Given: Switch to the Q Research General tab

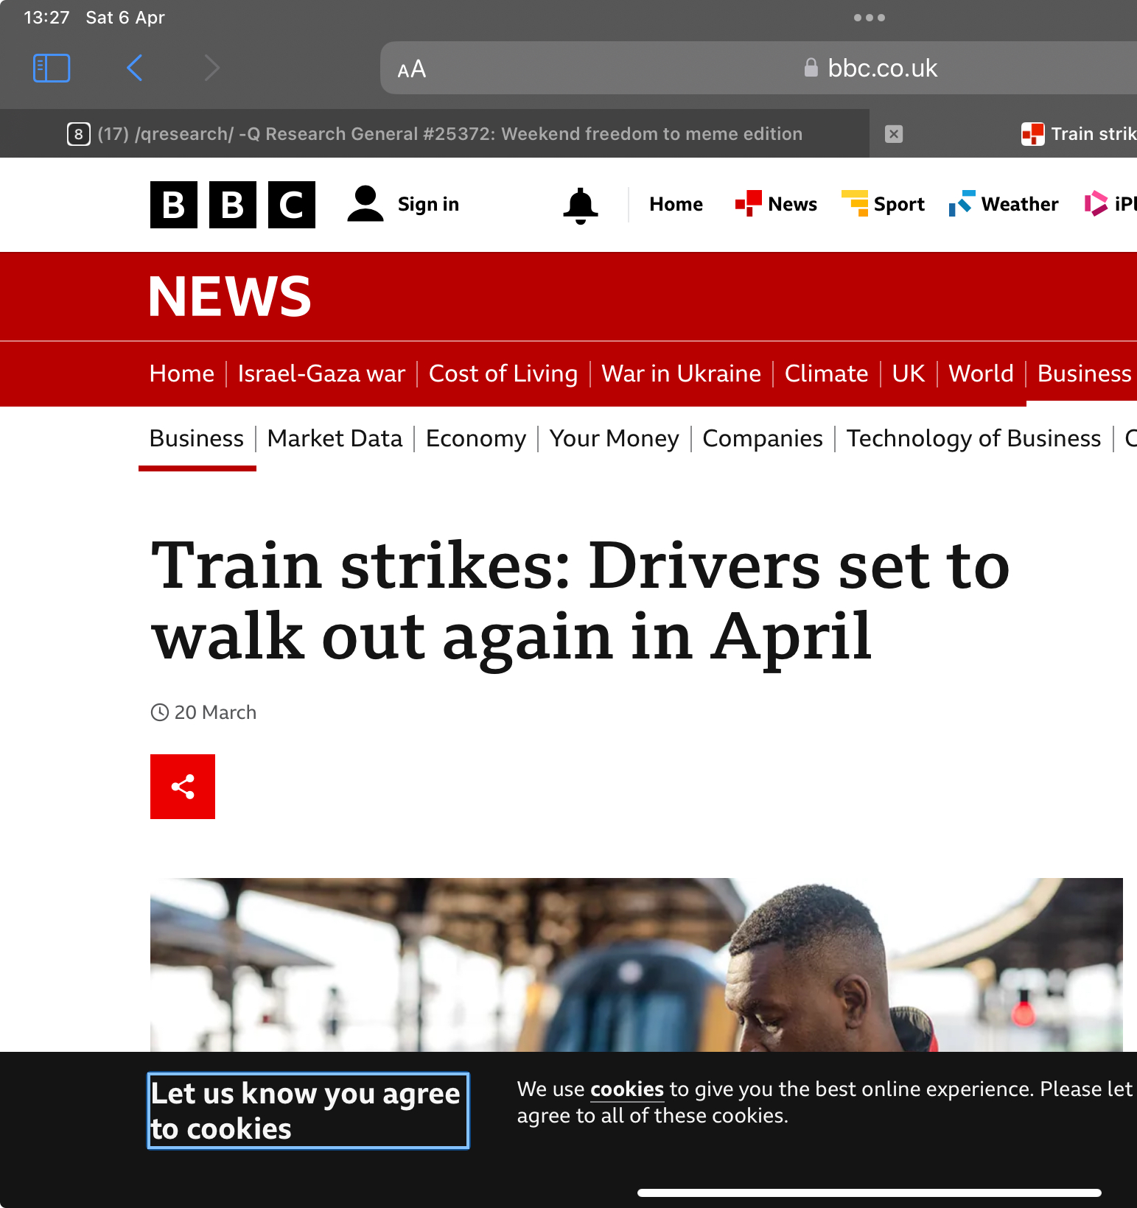Looking at the screenshot, I should click(435, 134).
